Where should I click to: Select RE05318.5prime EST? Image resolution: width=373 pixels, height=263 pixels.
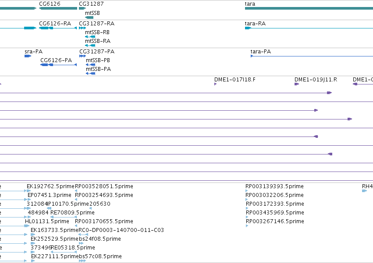[64, 252]
